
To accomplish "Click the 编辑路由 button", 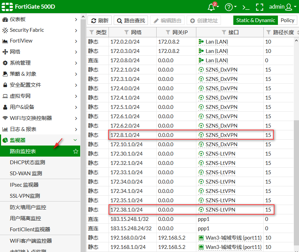I will (167, 20).
